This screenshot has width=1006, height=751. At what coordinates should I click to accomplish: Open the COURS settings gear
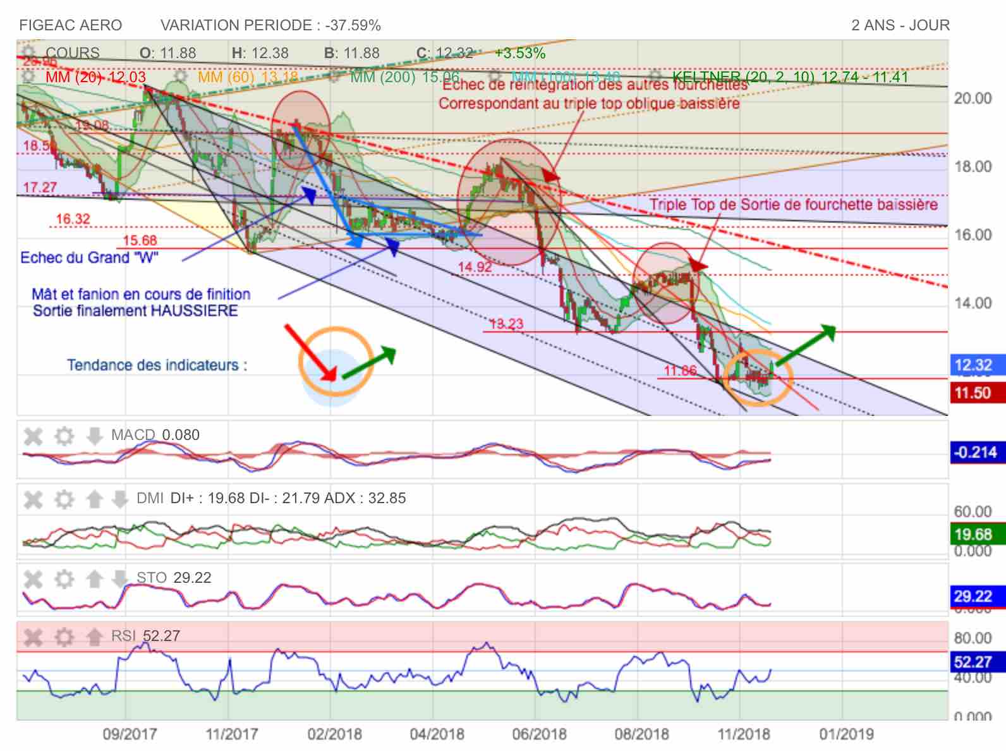(x=28, y=52)
